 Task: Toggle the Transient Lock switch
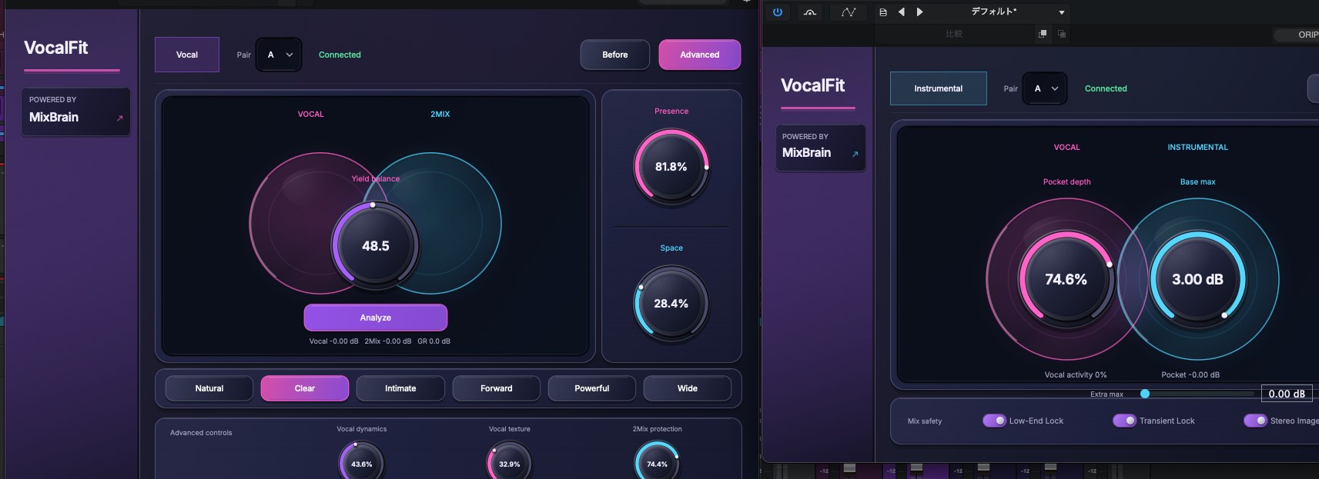pyautogui.click(x=1124, y=421)
